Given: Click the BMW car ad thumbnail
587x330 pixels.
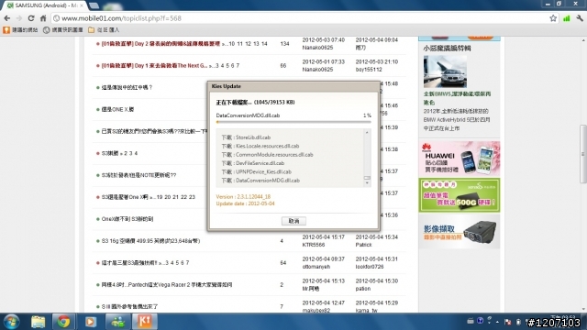Looking at the screenshot, I should coord(445,71).
